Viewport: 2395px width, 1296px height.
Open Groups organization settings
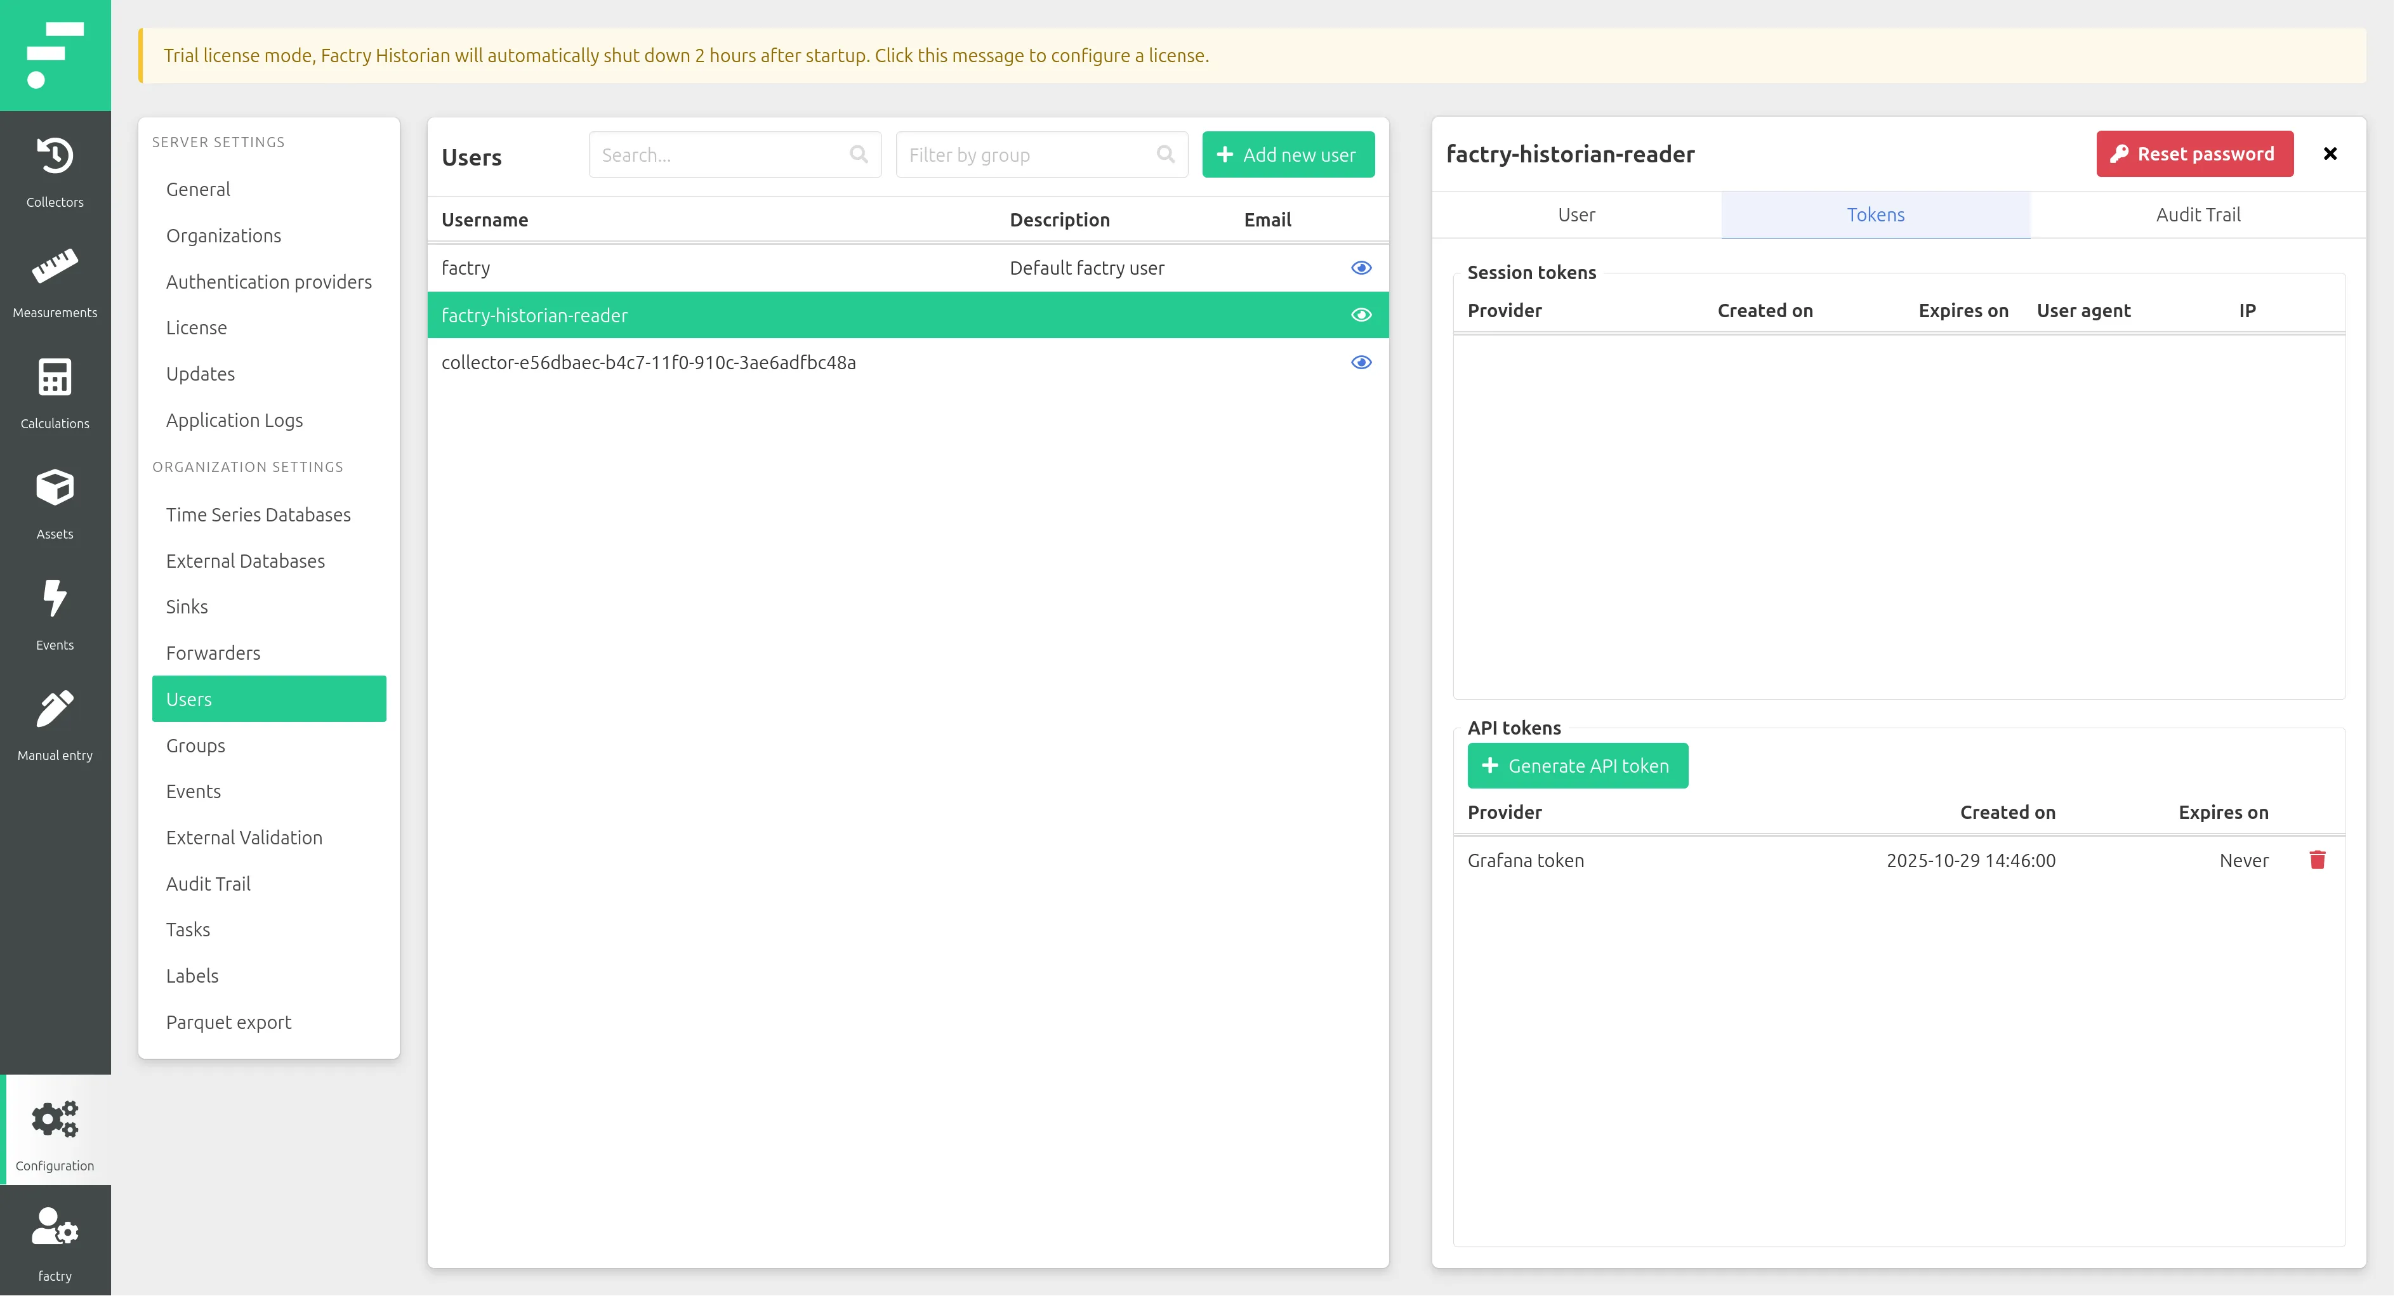pyautogui.click(x=268, y=745)
